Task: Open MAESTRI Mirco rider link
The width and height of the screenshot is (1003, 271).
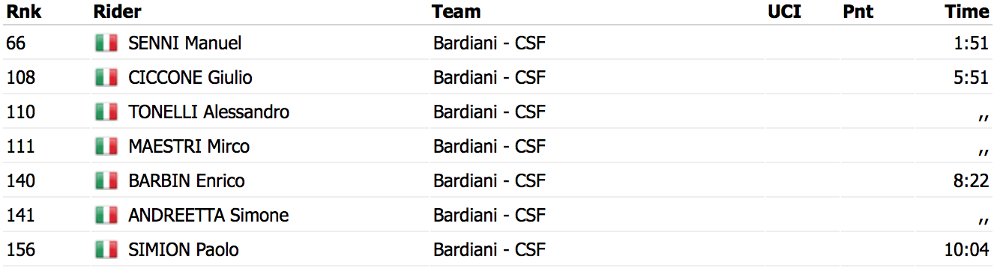Action: 189,147
